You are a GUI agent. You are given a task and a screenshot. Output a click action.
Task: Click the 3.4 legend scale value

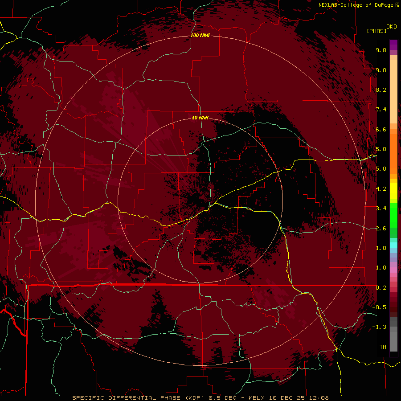point(381,209)
